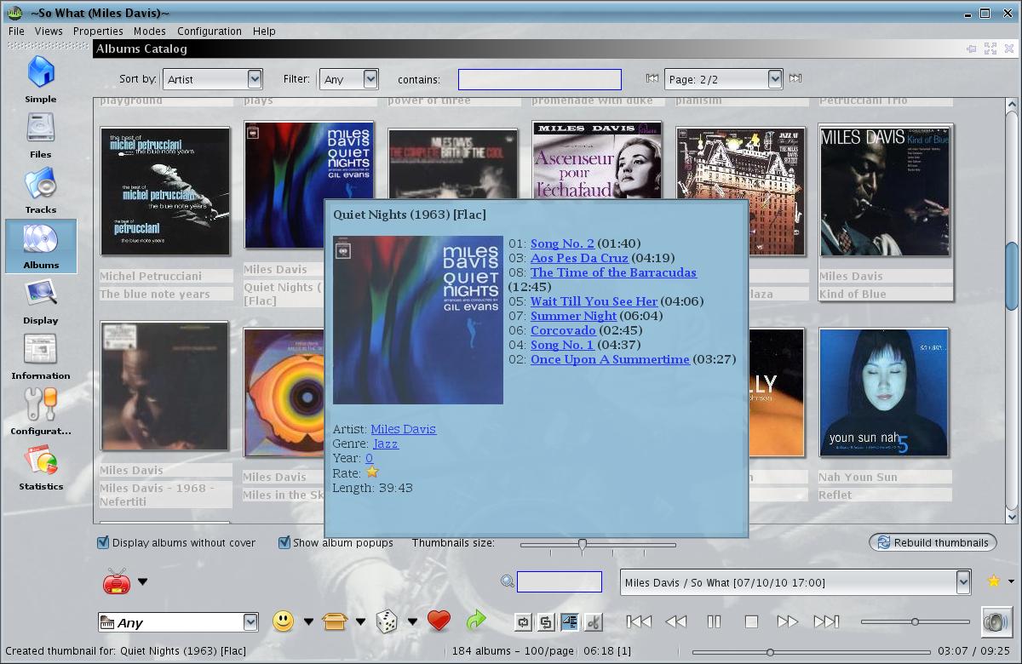The image size is (1022, 664).
Task: Click the magnifier search icon
Action: pos(508,581)
